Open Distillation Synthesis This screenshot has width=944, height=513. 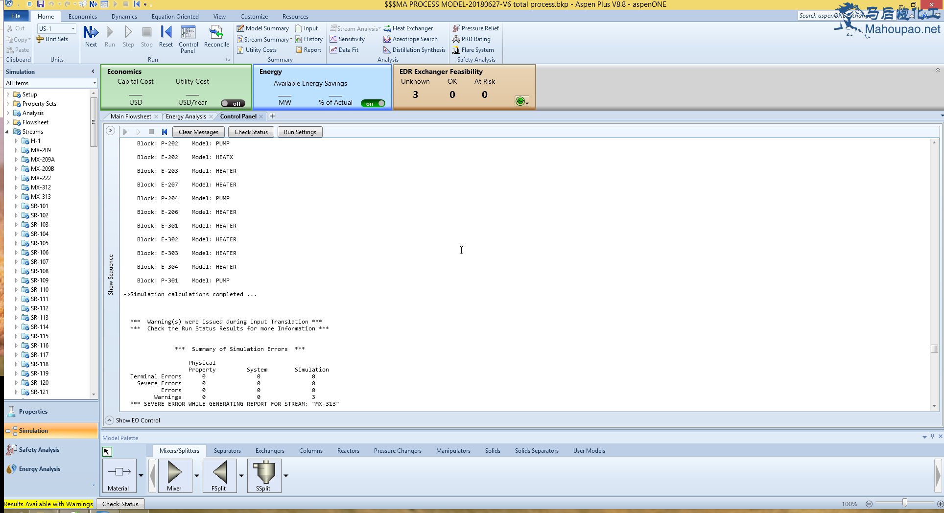click(x=414, y=50)
